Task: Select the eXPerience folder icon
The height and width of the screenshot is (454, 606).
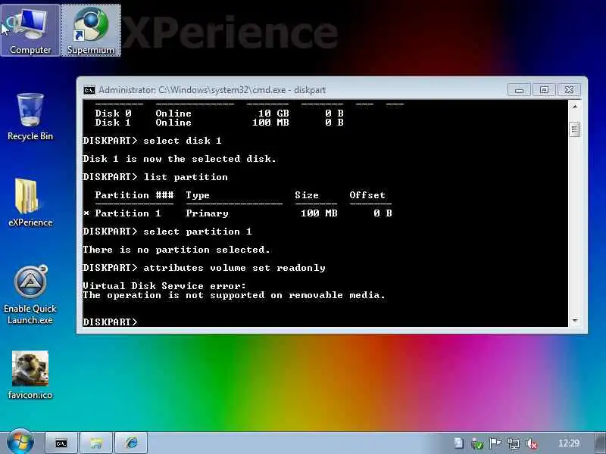Action: [x=30, y=203]
